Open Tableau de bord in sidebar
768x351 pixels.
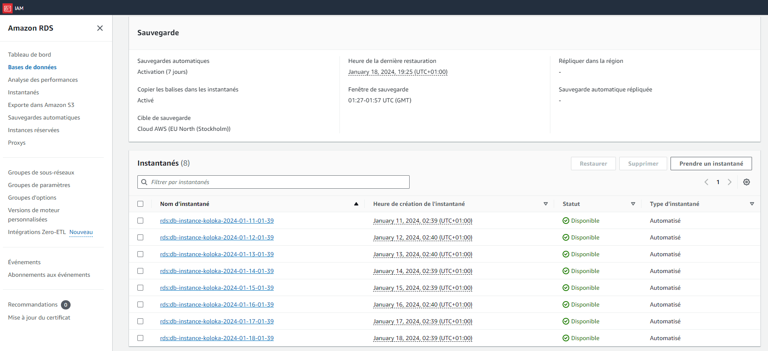coord(29,55)
